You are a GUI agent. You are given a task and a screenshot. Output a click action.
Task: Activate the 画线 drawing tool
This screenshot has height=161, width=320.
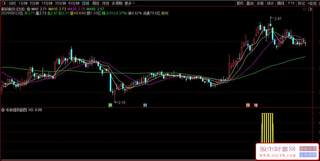coord(281,3)
